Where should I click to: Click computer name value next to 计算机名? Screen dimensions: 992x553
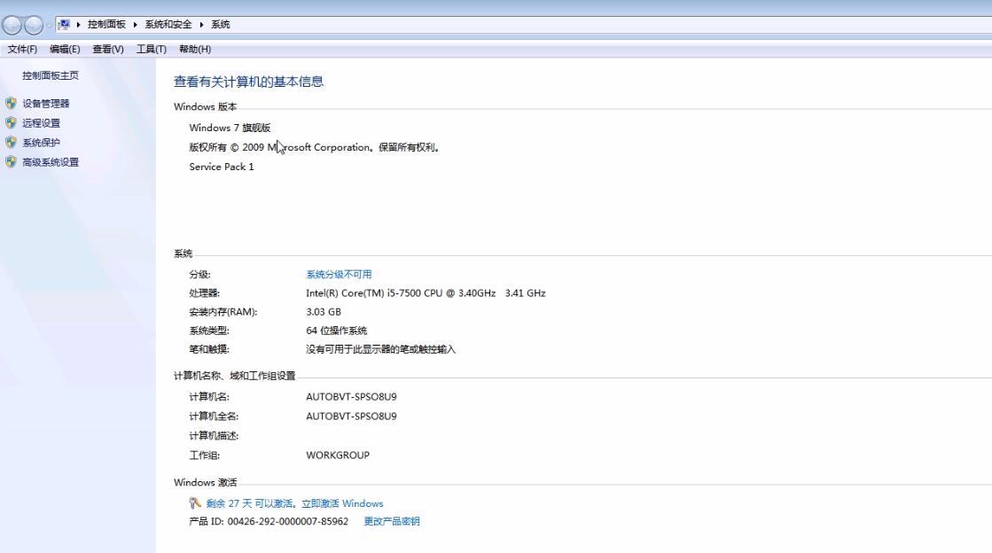[x=351, y=397]
